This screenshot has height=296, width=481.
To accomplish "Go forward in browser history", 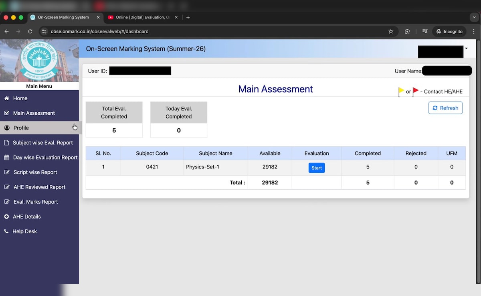I will point(18,31).
